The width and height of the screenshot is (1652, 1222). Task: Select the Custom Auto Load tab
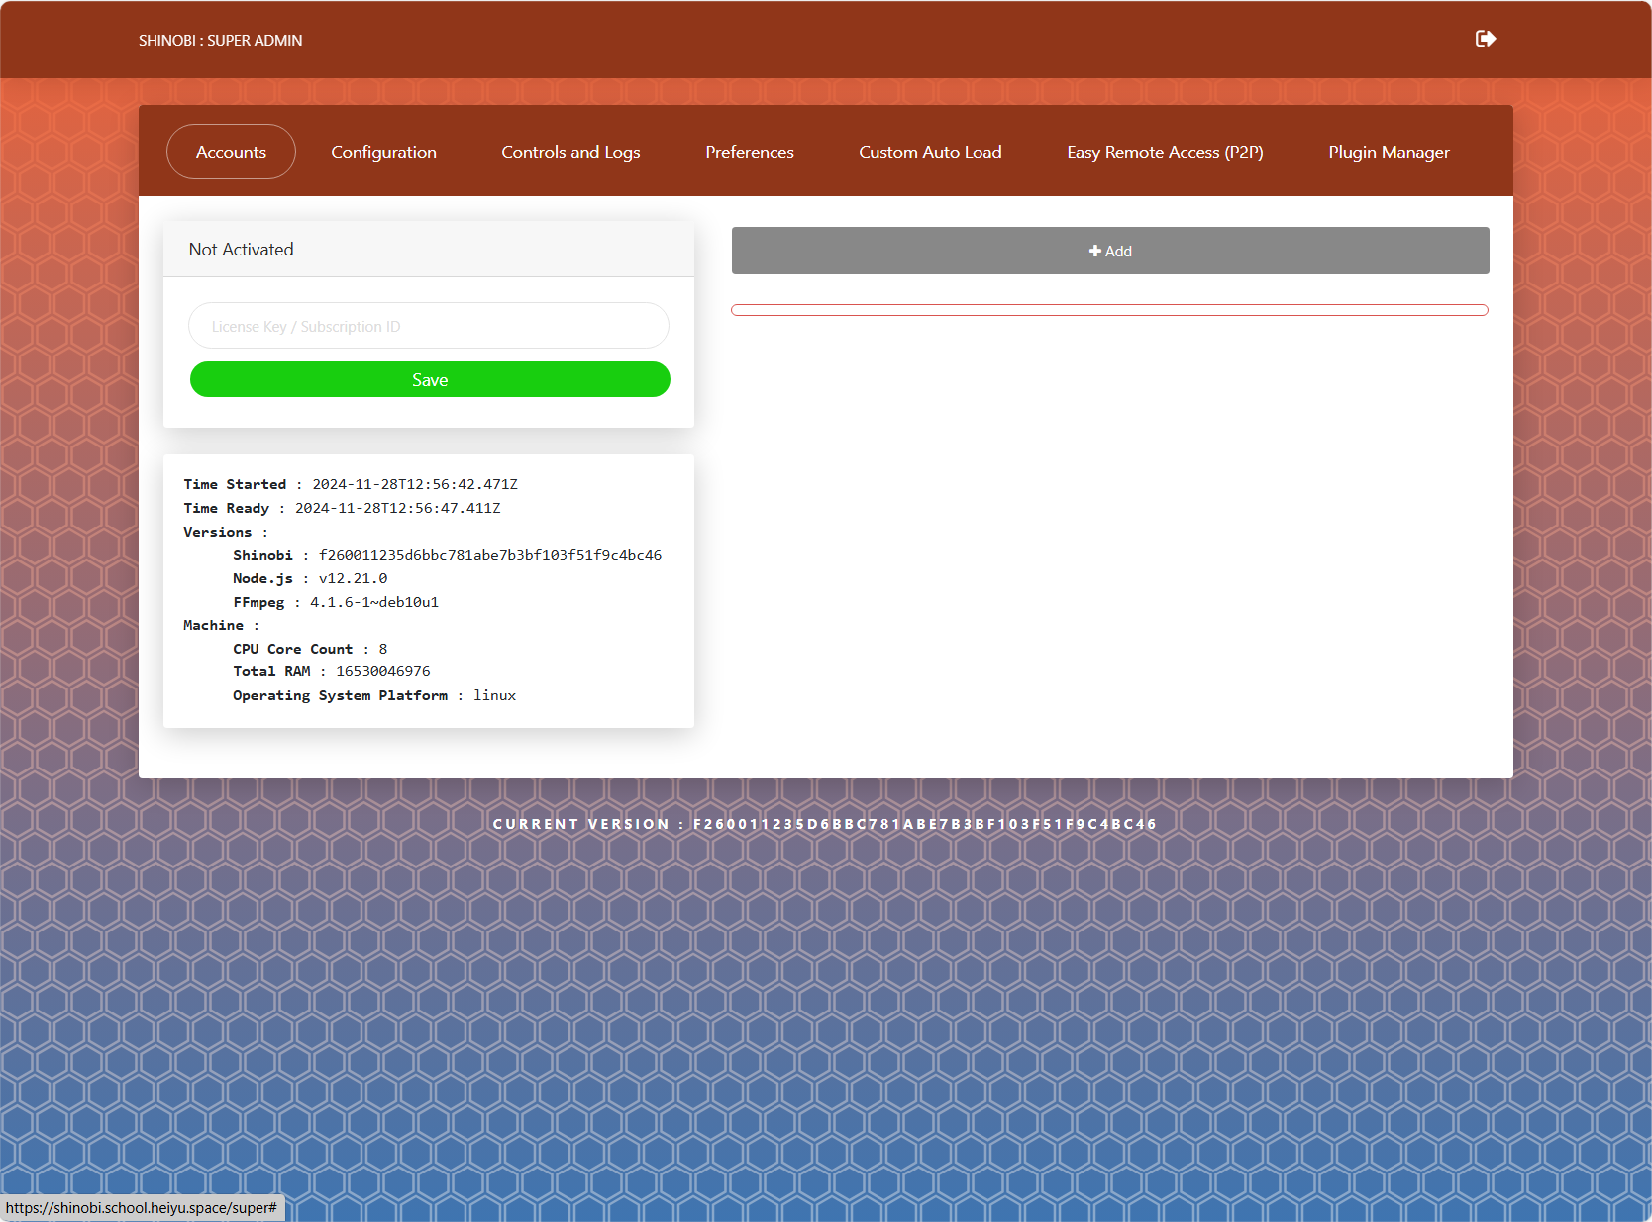click(x=930, y=152)
